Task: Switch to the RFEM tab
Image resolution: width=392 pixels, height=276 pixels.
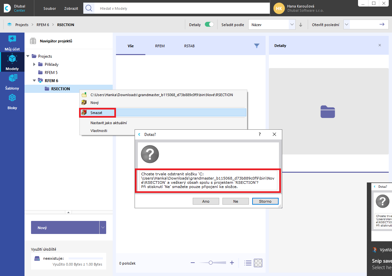Action: coord(160,46)
